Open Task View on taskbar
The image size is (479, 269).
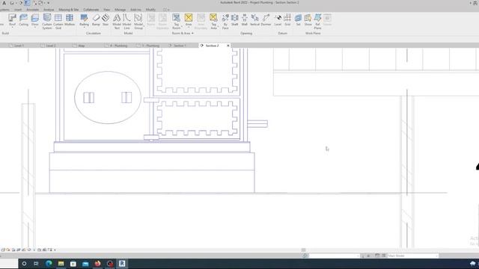[36, 264]
